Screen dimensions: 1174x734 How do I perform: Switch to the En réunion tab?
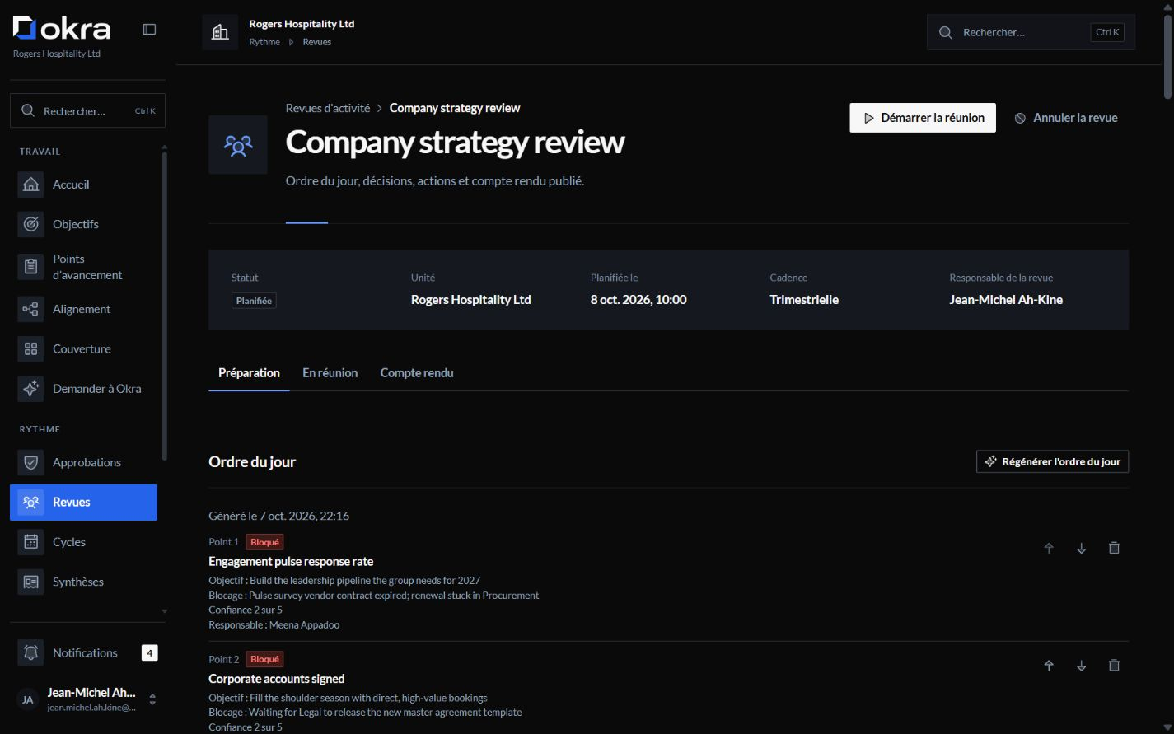(330, 373)
